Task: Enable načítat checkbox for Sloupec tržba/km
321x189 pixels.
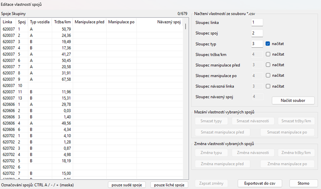Action: (268, 54)
